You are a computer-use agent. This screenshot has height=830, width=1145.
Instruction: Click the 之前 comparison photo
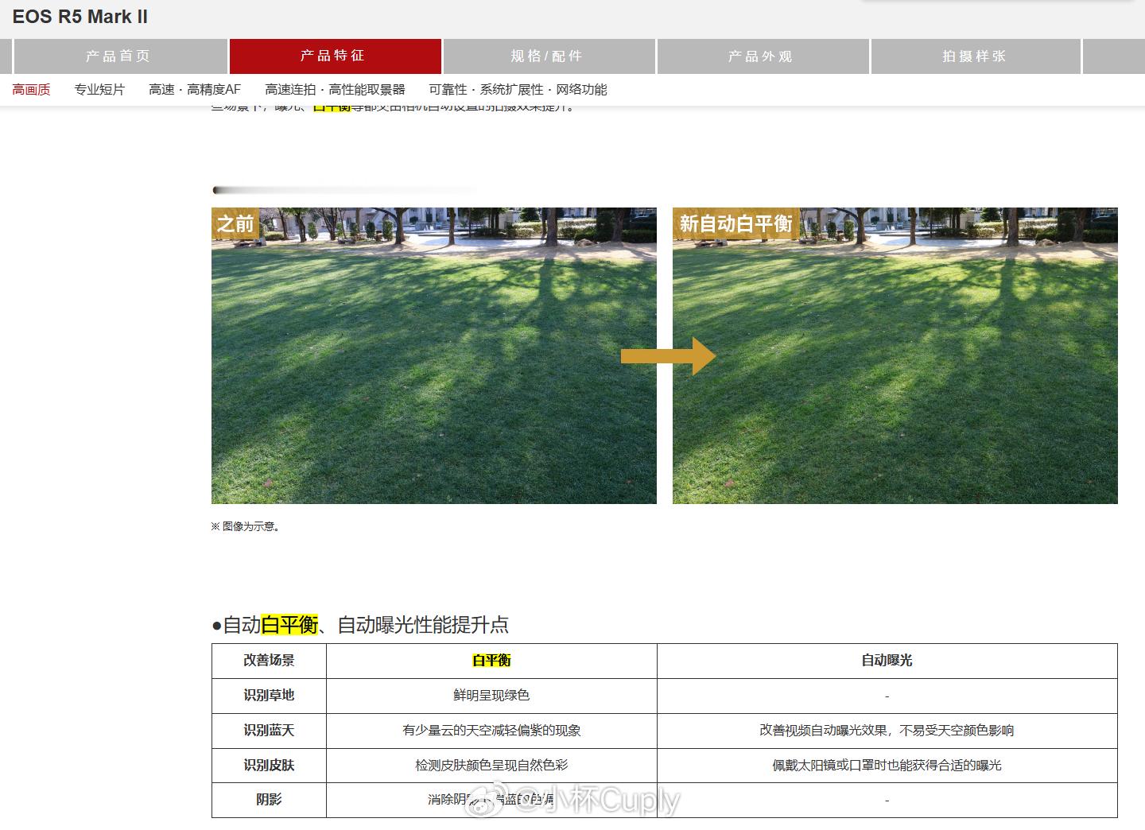click(x=434, y=354)
